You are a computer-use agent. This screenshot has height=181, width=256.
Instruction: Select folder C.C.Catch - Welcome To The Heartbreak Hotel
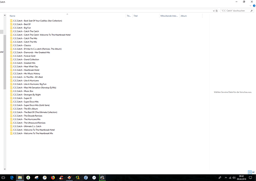[x=32, y=130]
